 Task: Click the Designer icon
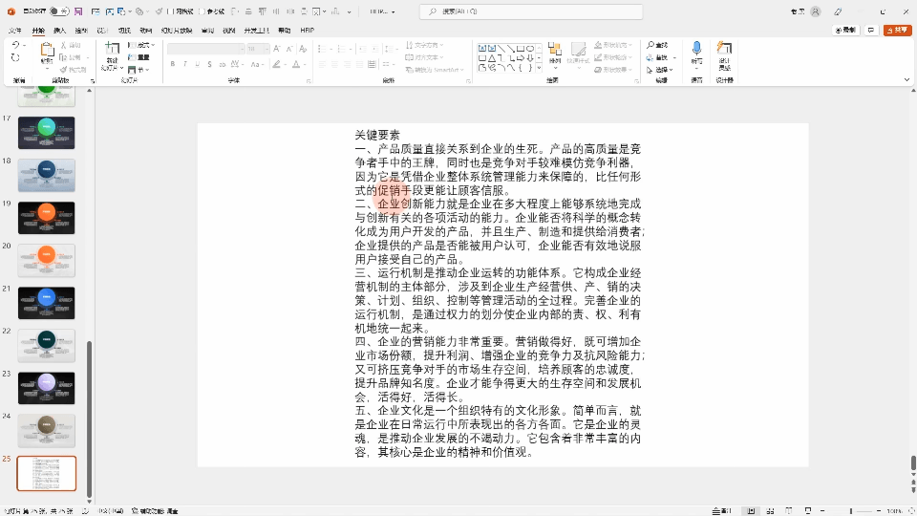pyautogui.click(x=724, y=49)
